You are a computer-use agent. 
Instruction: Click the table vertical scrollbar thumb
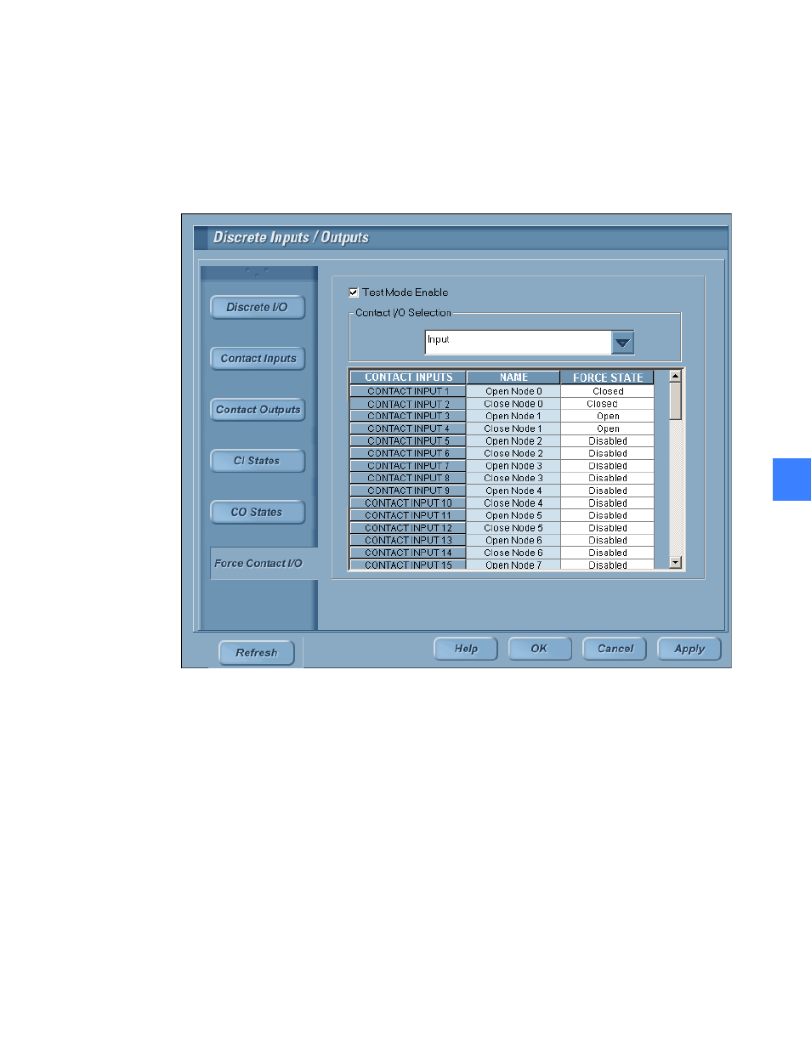676,400
